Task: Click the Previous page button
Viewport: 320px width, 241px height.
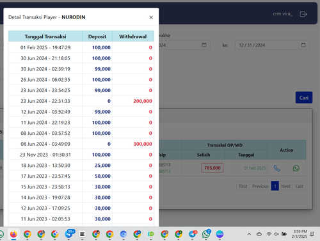Action: [x=260, y=186]
